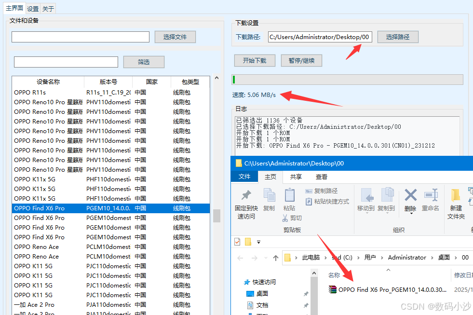
Task: Select the highlighted OPPO Find X6 Pro row
Action: 111,208
